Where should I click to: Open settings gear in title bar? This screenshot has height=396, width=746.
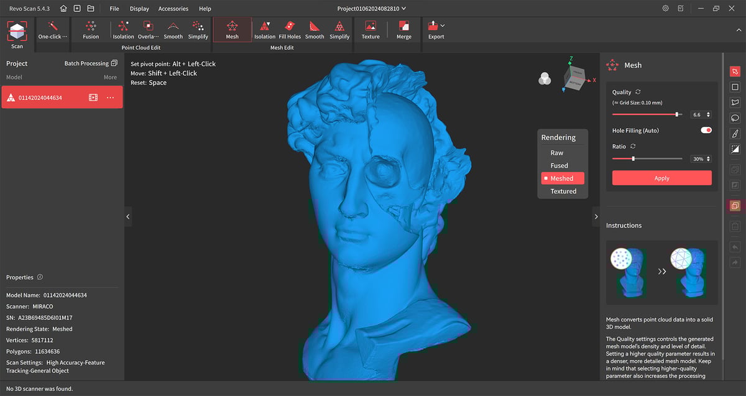pos(666,9)
